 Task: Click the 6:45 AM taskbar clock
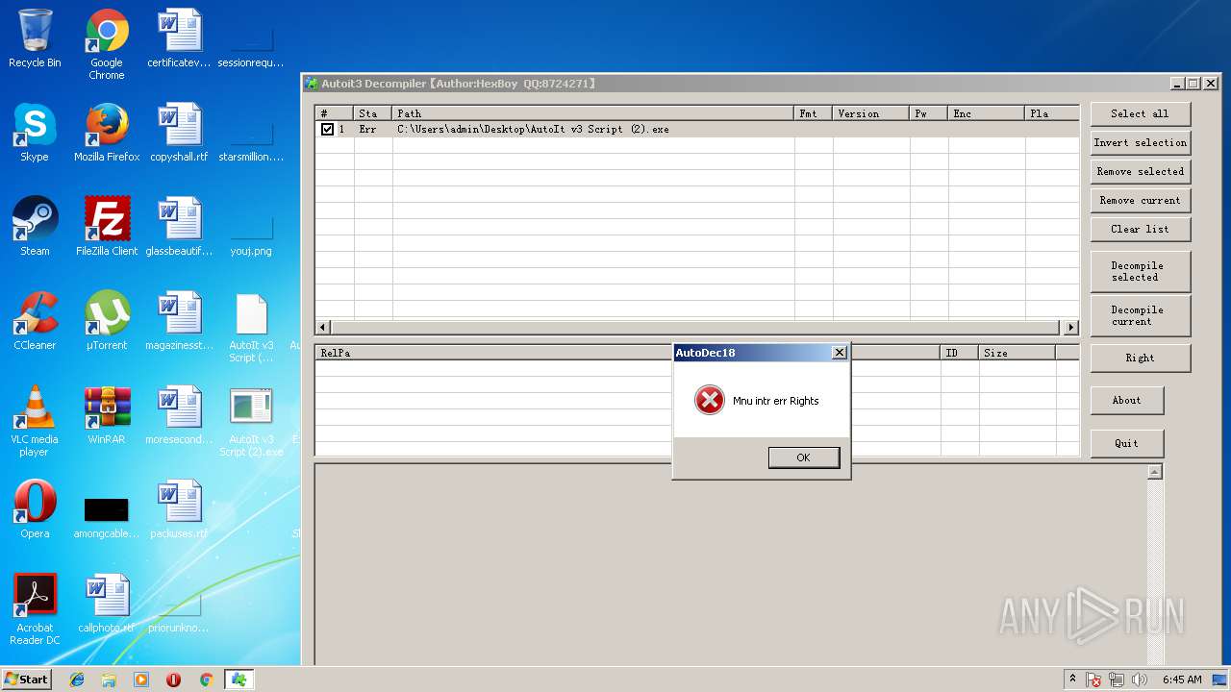1182,680
